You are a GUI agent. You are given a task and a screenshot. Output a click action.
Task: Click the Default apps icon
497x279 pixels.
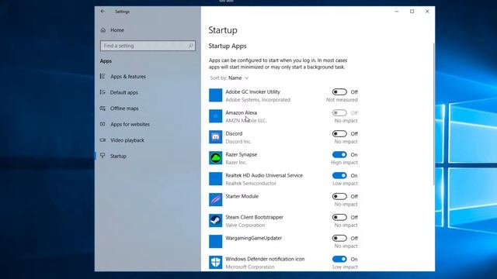103,92
